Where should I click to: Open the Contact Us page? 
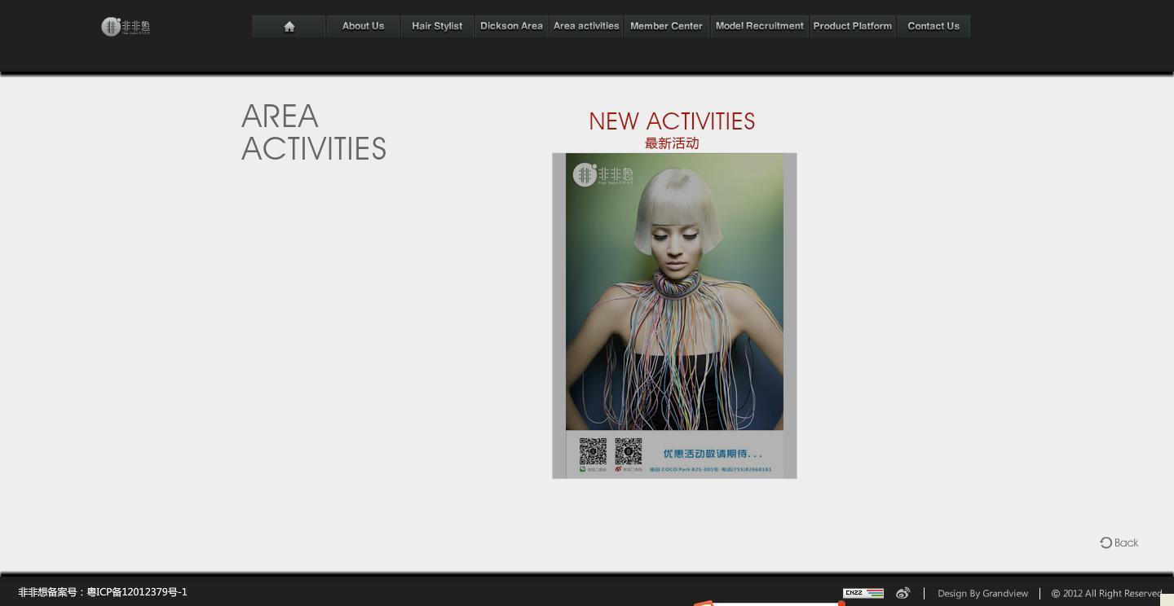[933, 26]
